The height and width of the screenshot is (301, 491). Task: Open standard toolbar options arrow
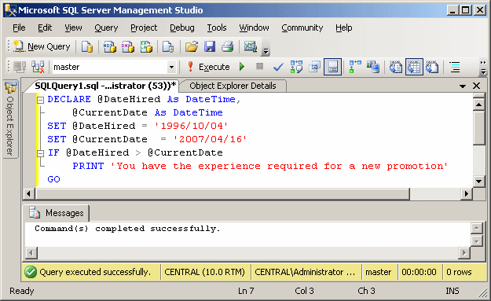[266, 51]
